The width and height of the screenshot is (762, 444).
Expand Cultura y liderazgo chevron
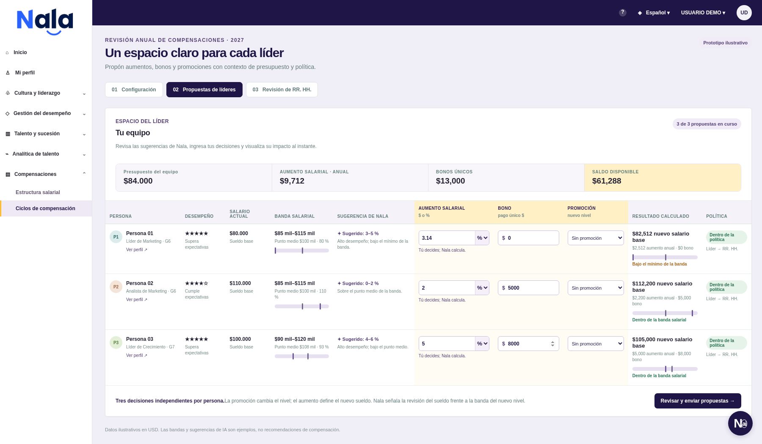[84, 93]
